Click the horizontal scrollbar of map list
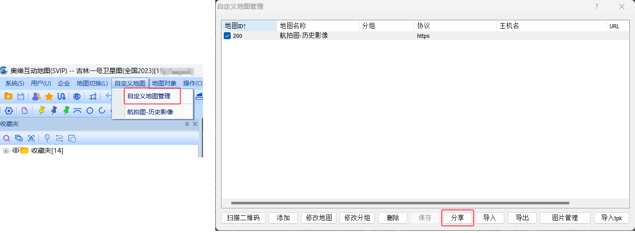635x233 pixels. point(400,203)
